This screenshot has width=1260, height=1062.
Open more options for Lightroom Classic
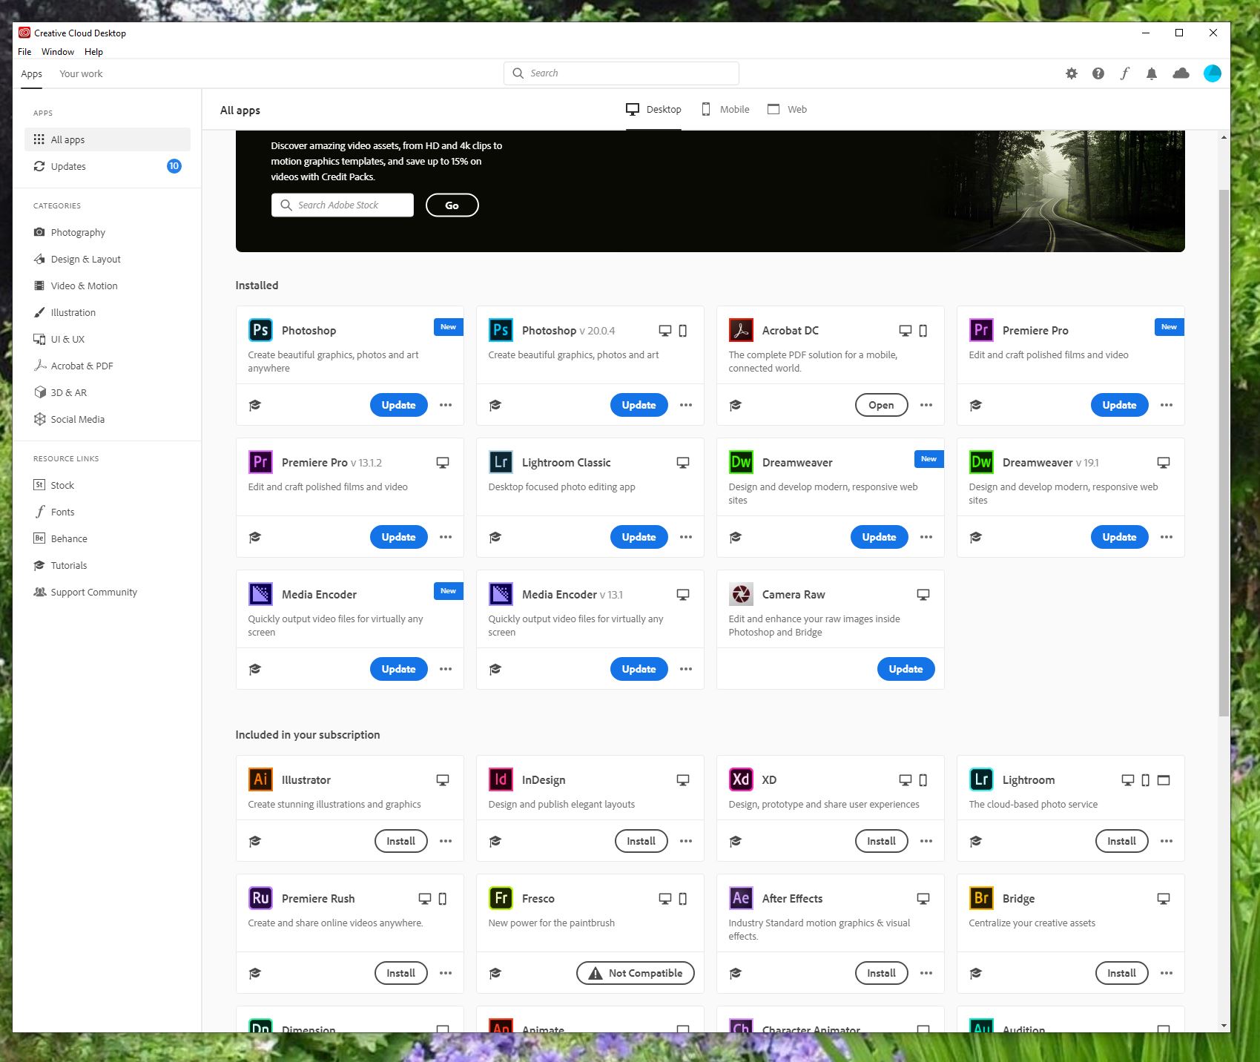point(686,537)
